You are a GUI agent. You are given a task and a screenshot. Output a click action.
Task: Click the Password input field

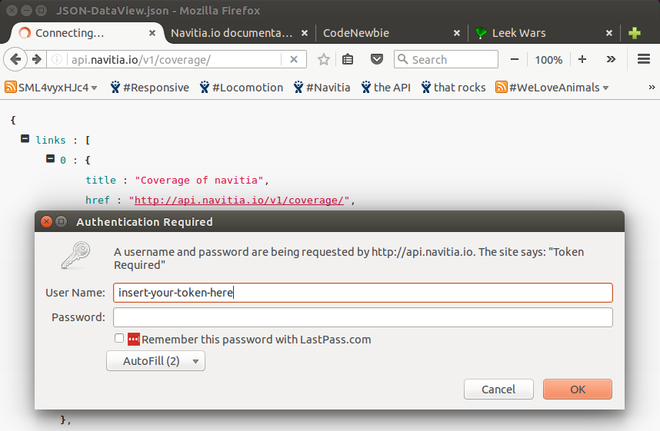point(362,317)
